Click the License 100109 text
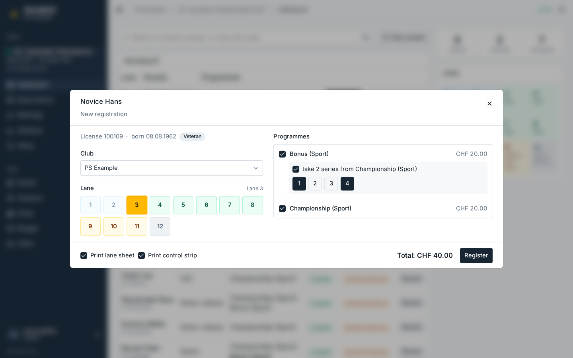The width and height of the screenshot is (573, 358). pyautogui.click(x=101, y=136)
